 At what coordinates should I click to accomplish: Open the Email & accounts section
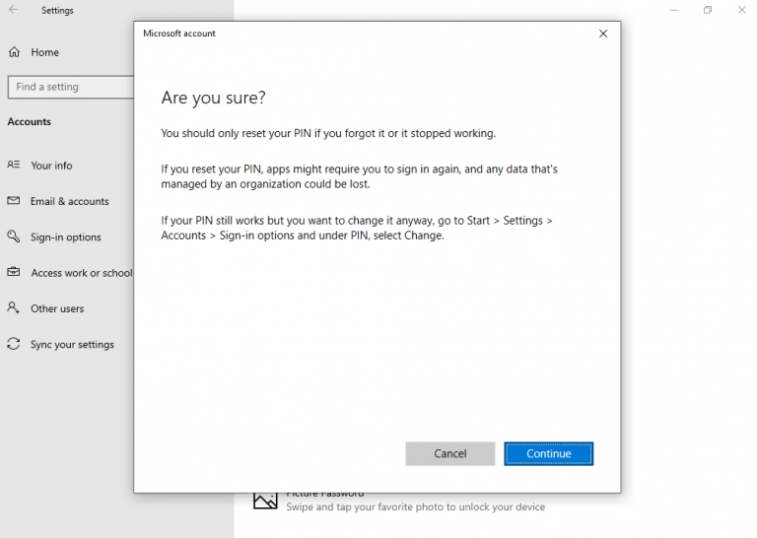[70, 201]
